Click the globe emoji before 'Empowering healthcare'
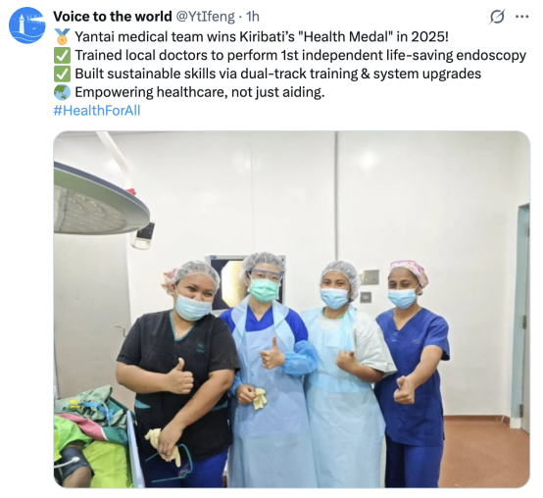Viewport: 543px width, 498px height. click(x=62, y=92)
